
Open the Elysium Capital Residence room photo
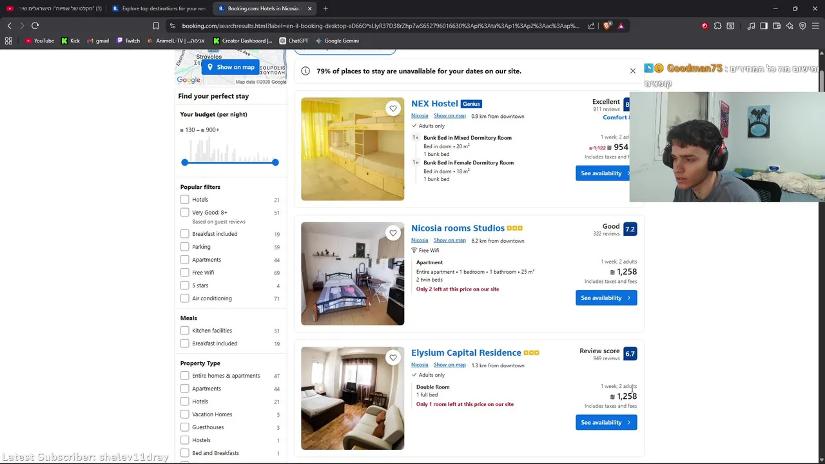tap(353, 398)
